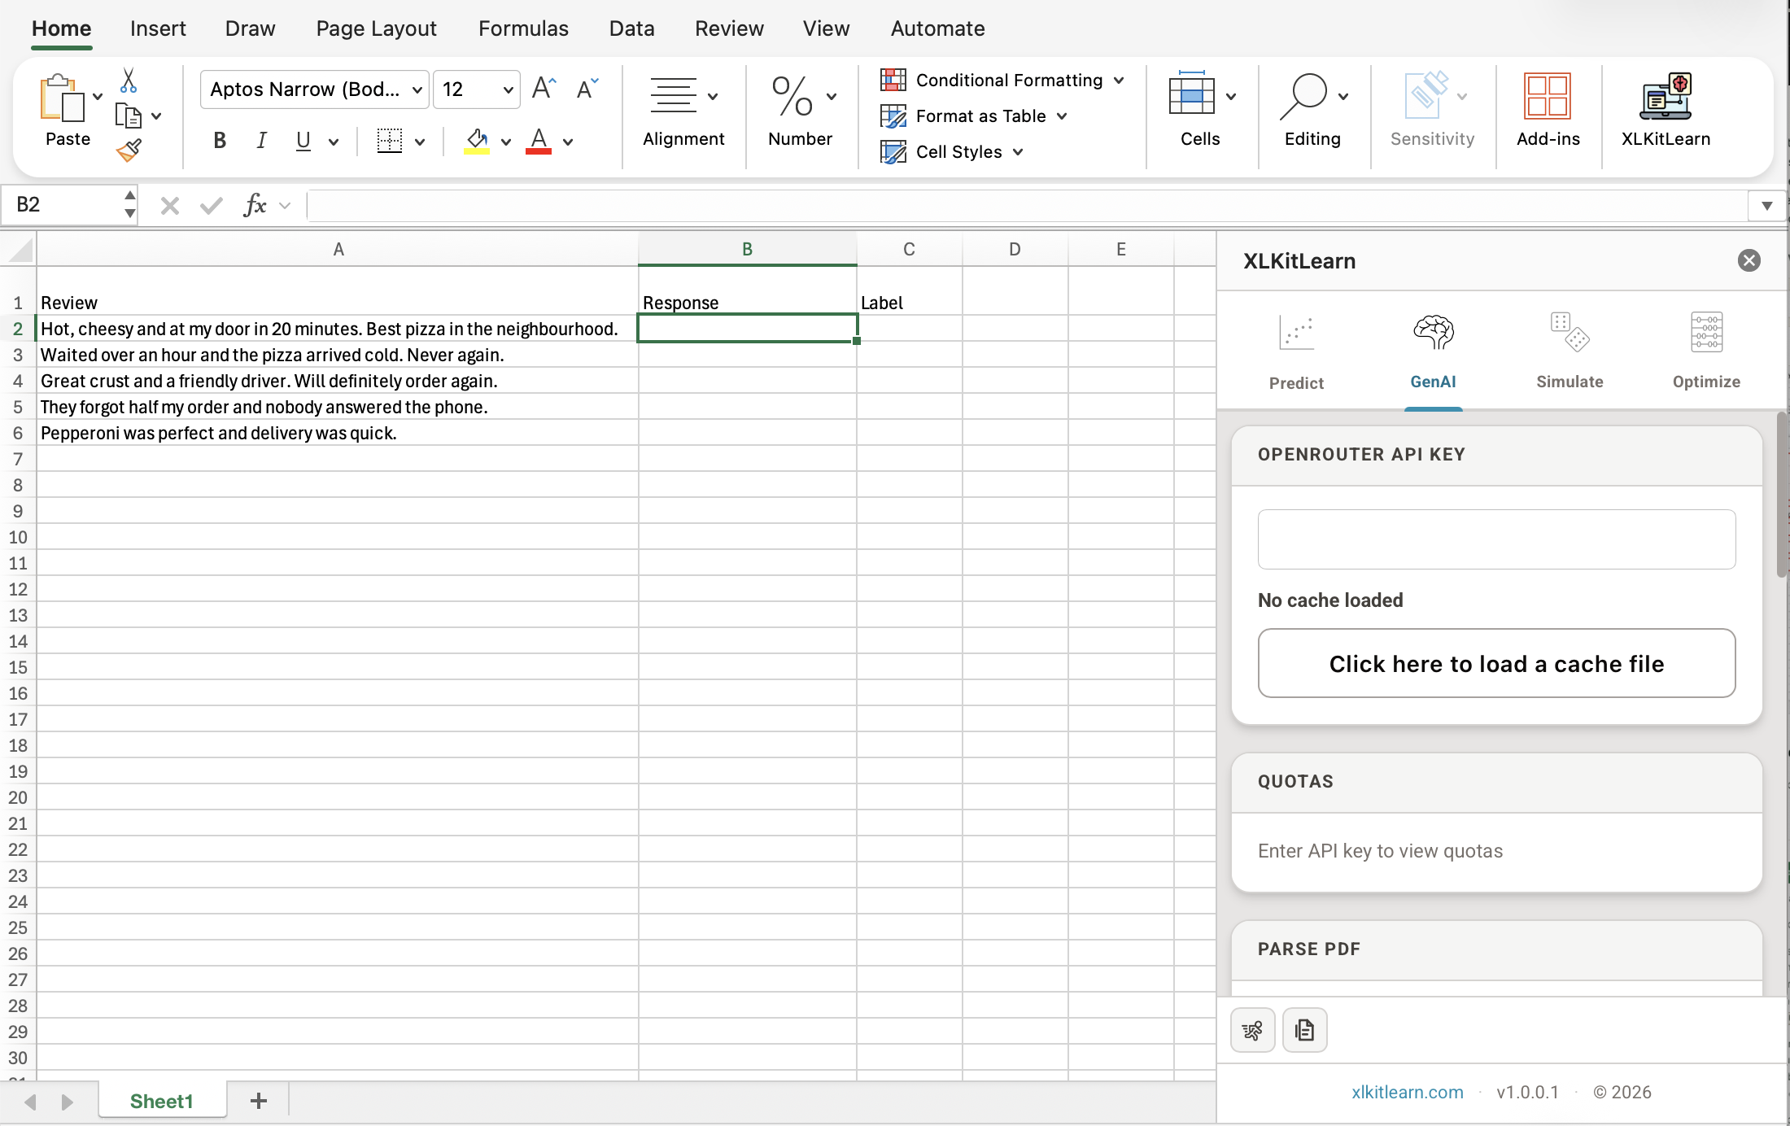Open the Formulas ribbon tab
The image size is (1790, 1126).
[x=523, y=28]
